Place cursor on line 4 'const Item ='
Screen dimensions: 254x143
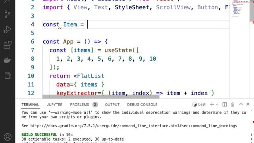pos(63,25)
